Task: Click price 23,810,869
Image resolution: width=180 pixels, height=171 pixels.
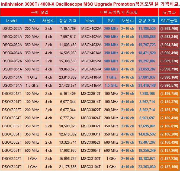Action: [68, 77]
